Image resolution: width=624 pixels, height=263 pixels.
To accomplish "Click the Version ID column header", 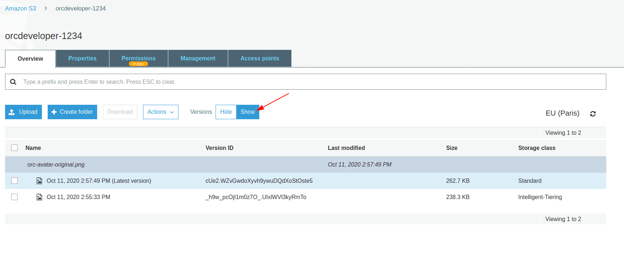I will tap(220, 148).
